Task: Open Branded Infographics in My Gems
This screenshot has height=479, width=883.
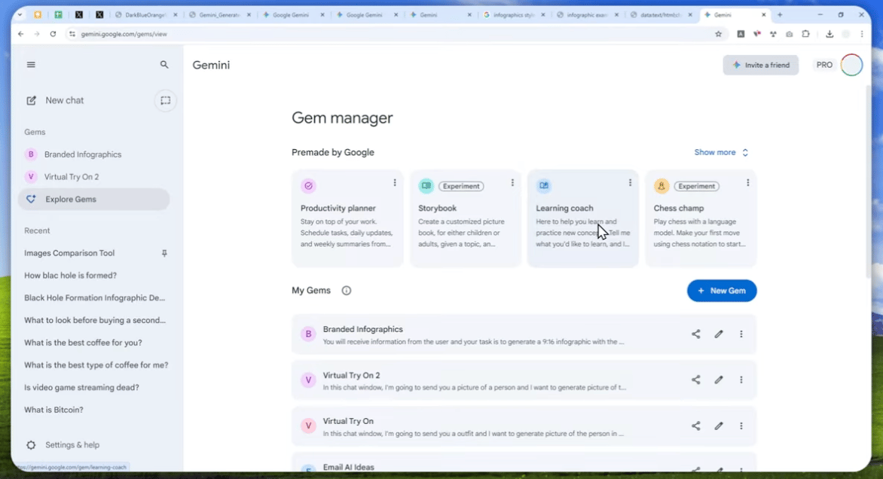Action: 524,334
